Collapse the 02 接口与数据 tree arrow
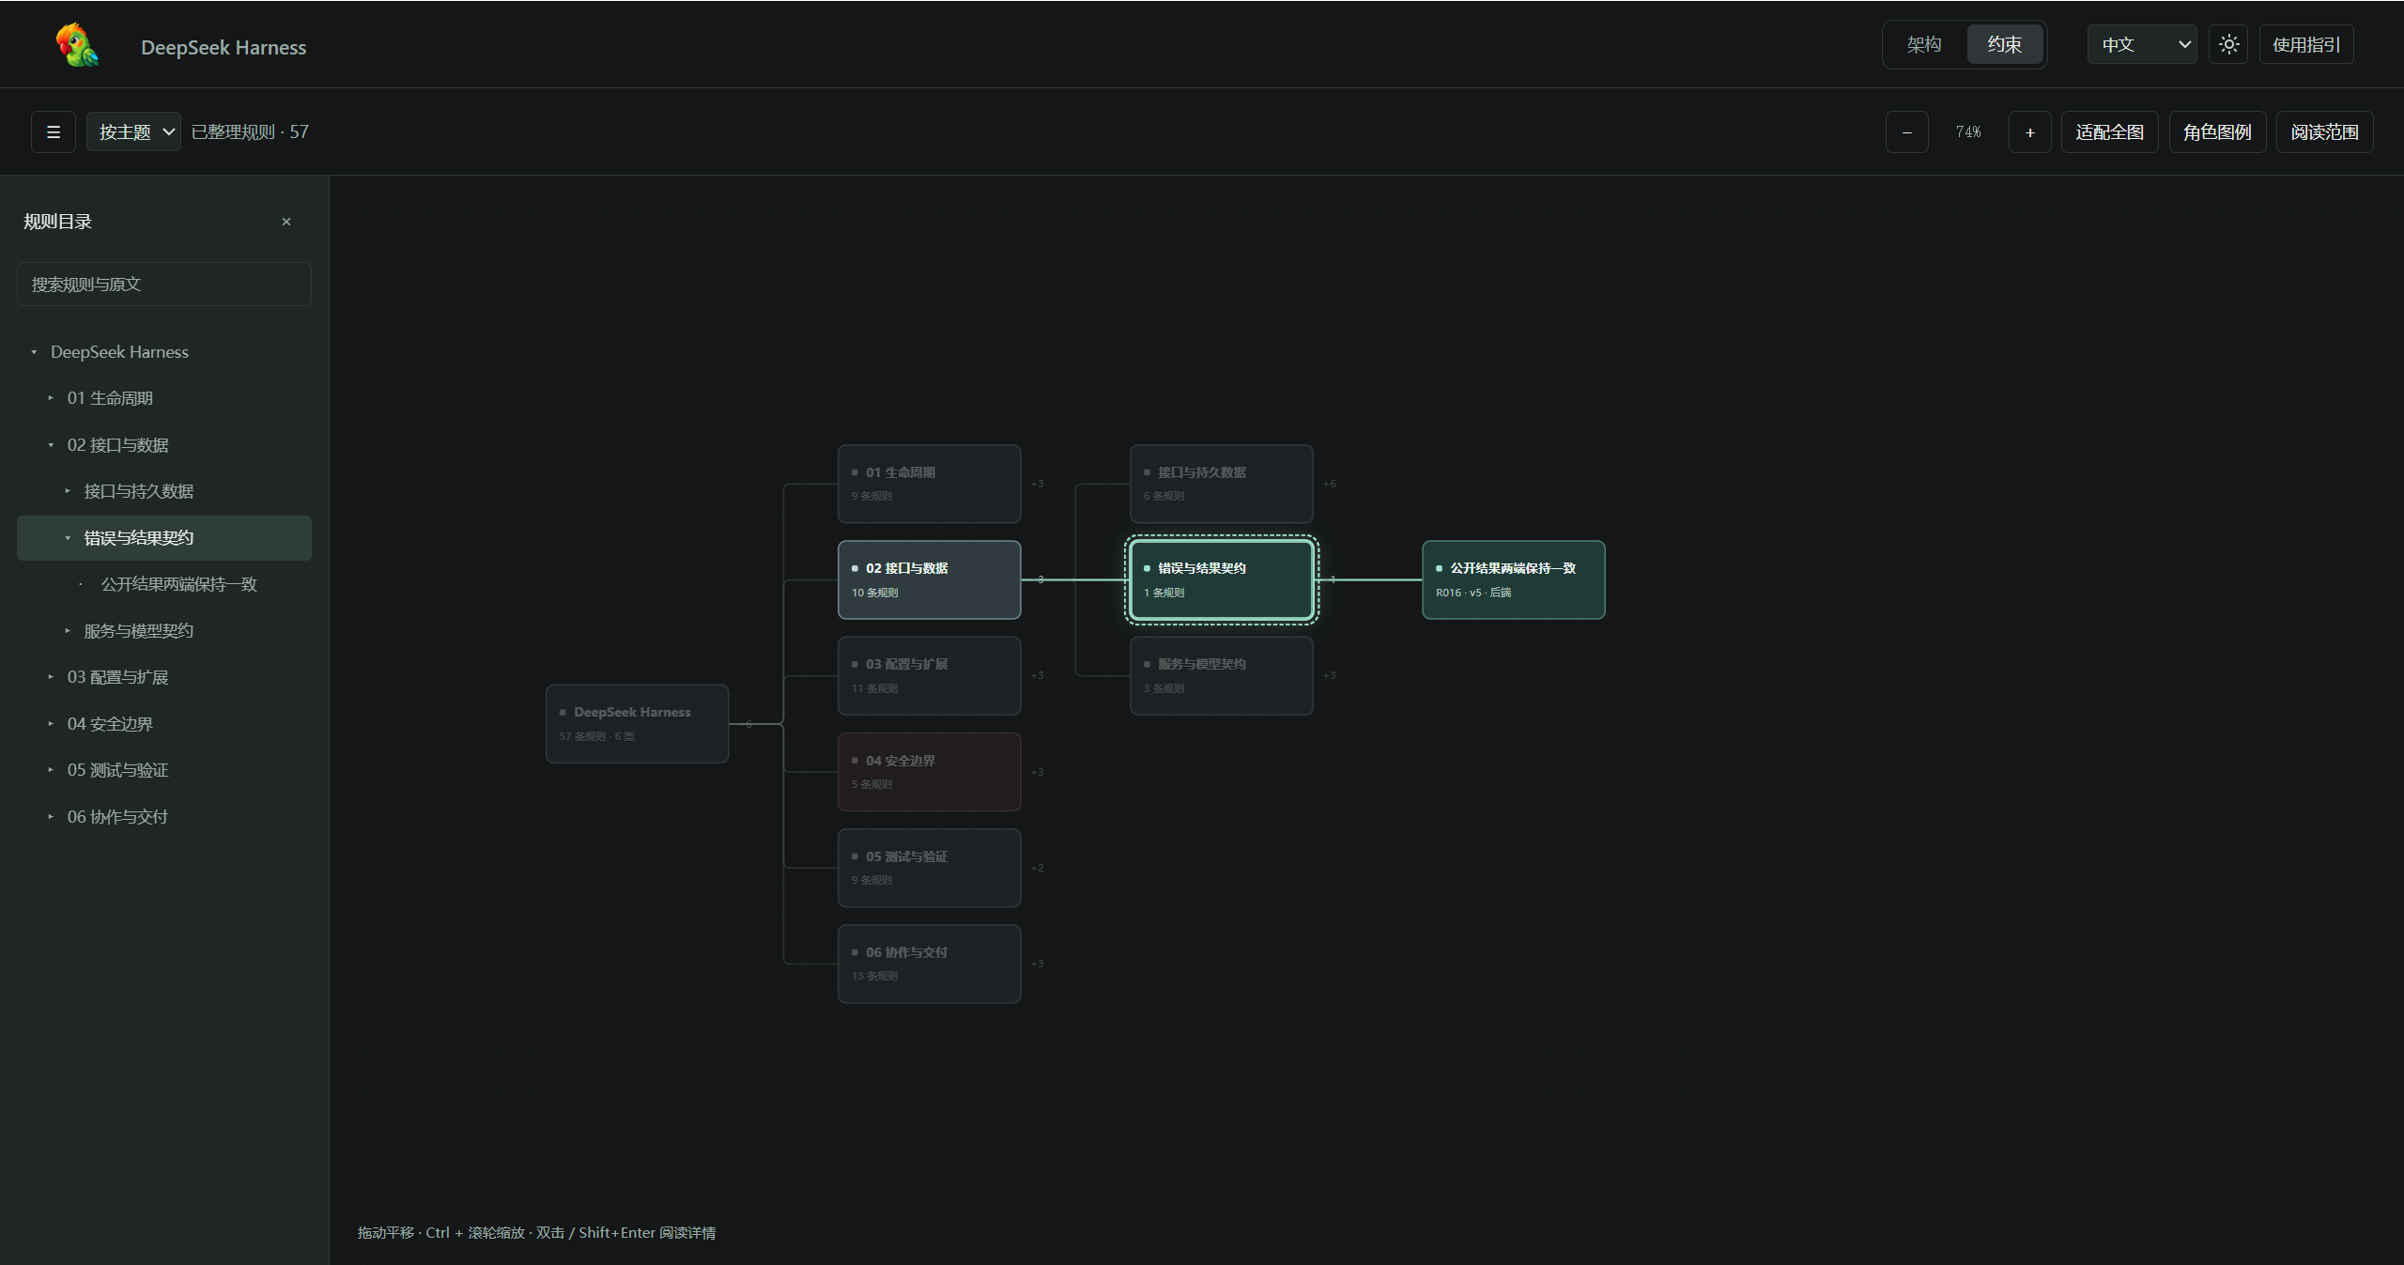 (51, 445)
